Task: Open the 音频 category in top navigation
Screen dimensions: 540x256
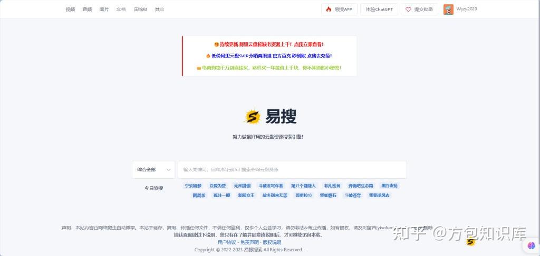Action: (x=87, y=9)
